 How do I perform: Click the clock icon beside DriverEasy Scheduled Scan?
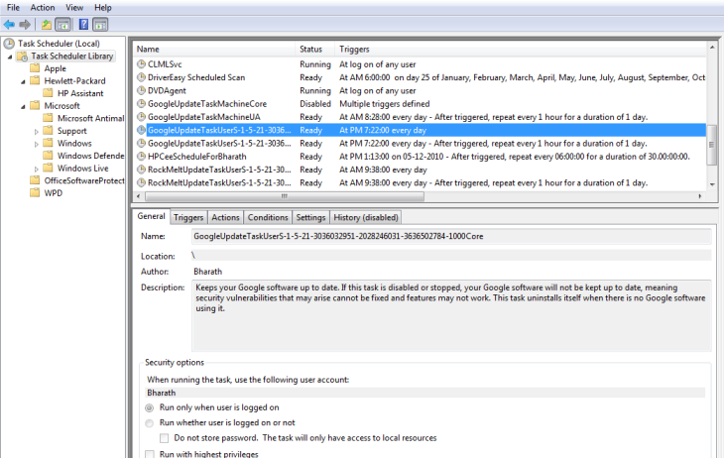[141, 77]
